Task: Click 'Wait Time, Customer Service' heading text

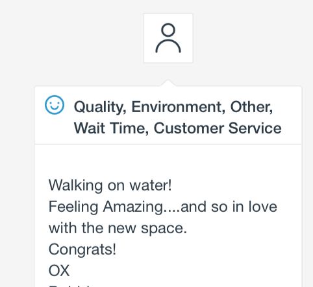Action: tap(177, 128)
